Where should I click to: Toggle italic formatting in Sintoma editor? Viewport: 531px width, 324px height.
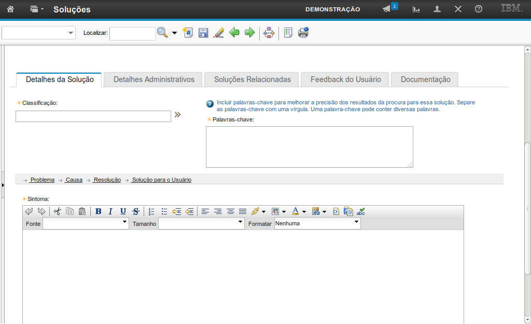tap(110, 211)
